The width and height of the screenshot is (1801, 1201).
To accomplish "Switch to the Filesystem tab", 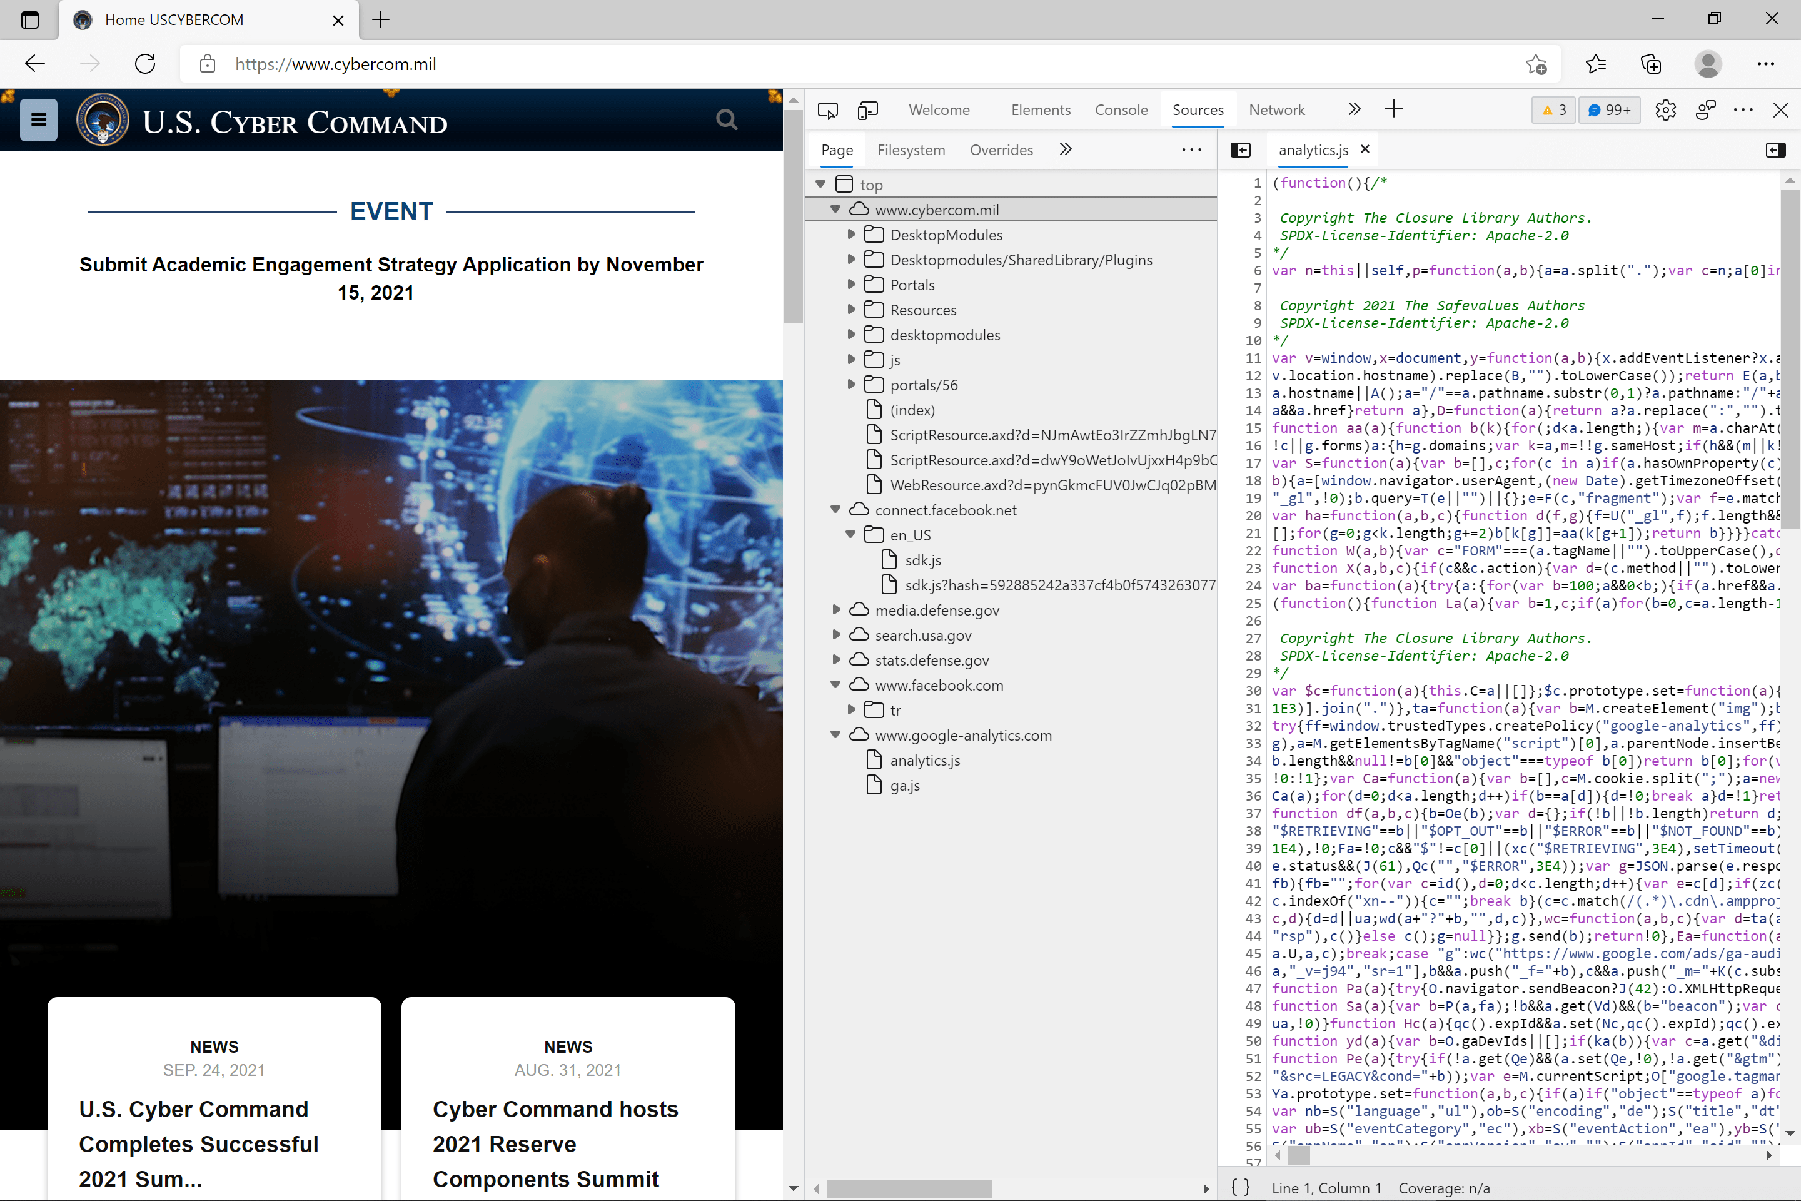I will click(911, 150).
